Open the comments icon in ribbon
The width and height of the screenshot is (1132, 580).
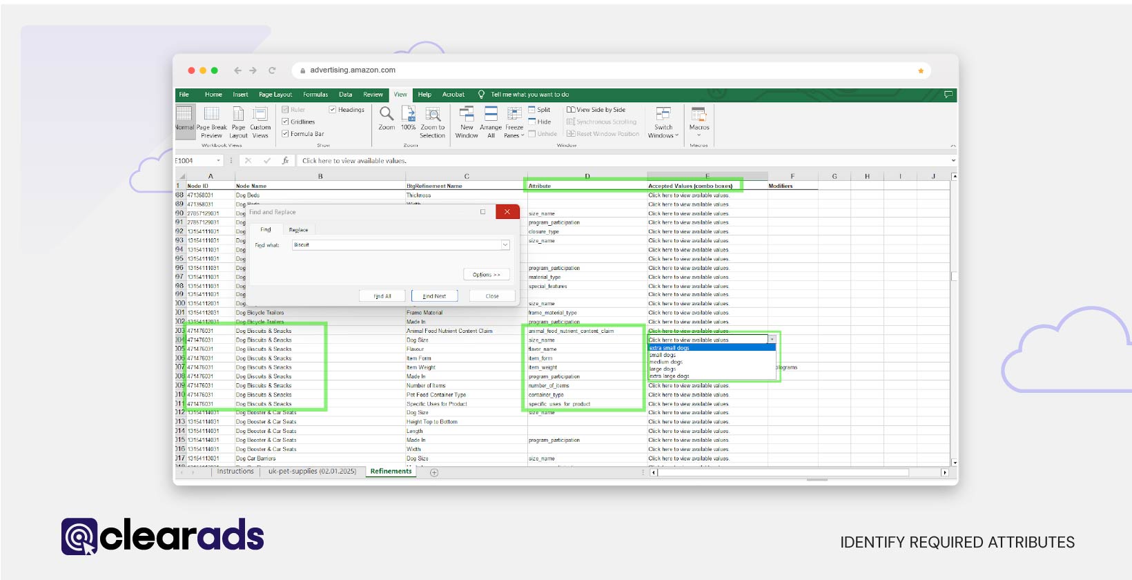(948, 95)
